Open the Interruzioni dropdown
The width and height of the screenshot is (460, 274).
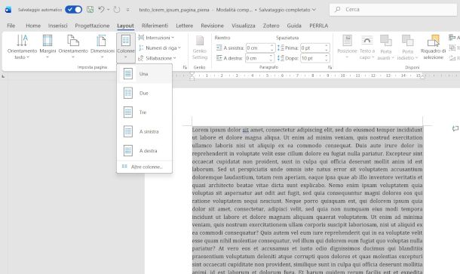[x=156, y=38]
